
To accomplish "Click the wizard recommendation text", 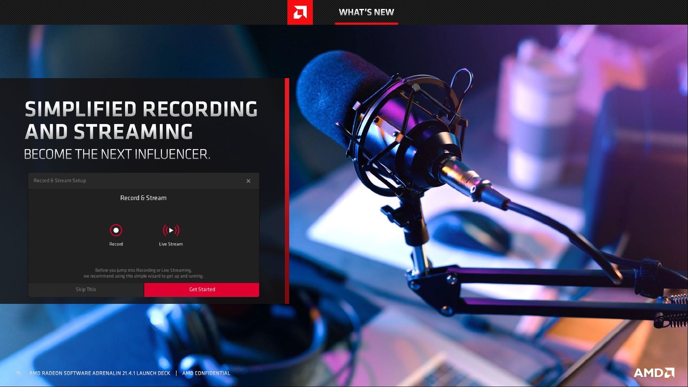I will 143,273.
